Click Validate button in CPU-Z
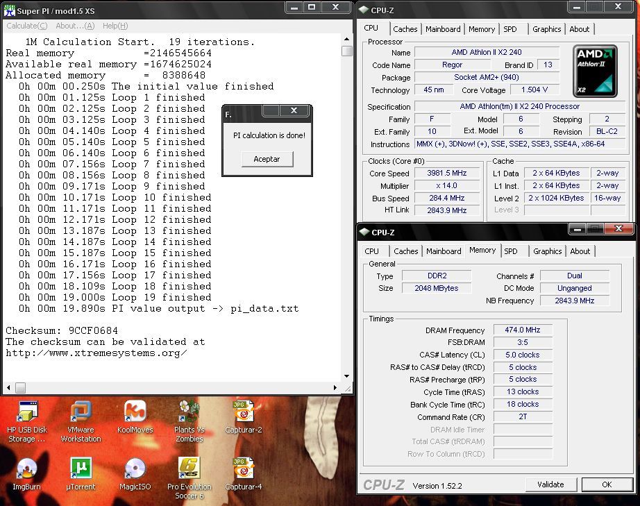Screen dimensions: 640x506 pyautogui.click(x=550, y=484)
